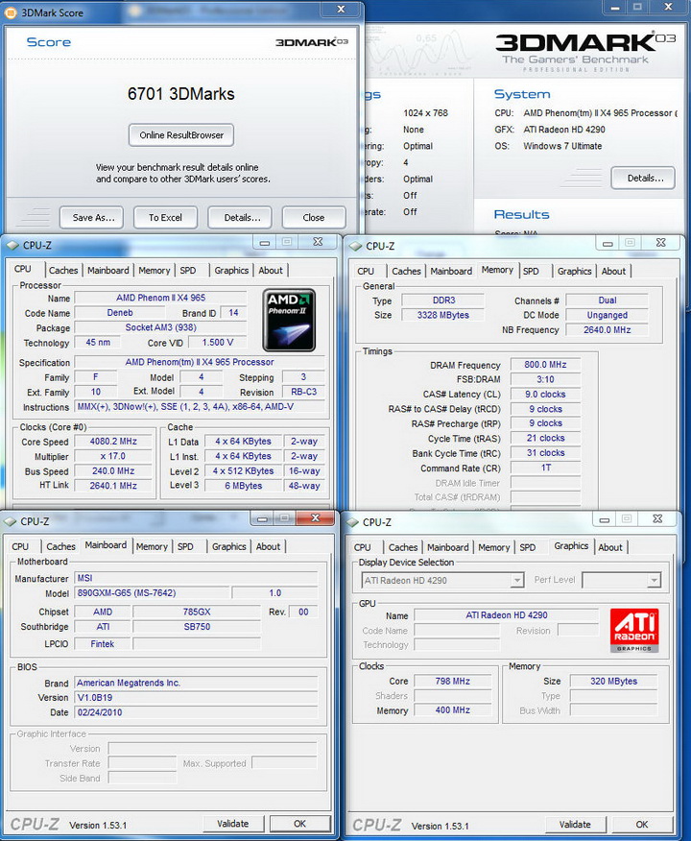Click the processor Name field AMD Phenom II X4 965
691x841 pixels.
coord(160,298)
